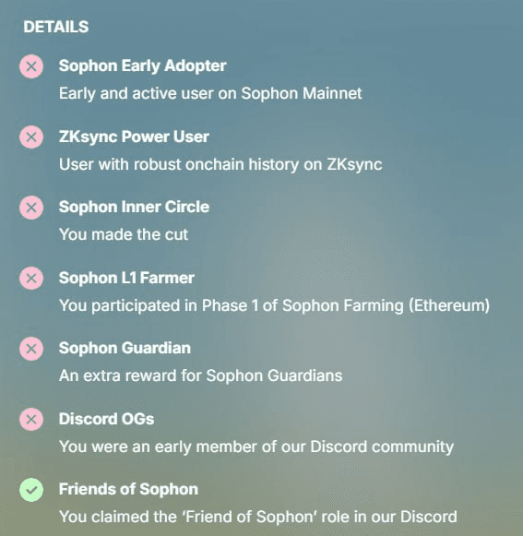Click the 'You made the cut' description
Viewport: 523px width, 536px height.
[x=124, y=234]
